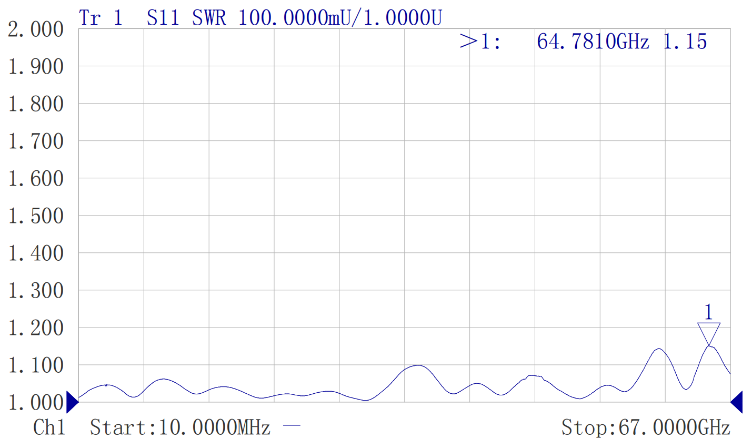Image resolution: width=752 pixels, height=439 pixels.
Task: Click the marker frequency 64.7810GHz readout
Action: coord(593,41)
